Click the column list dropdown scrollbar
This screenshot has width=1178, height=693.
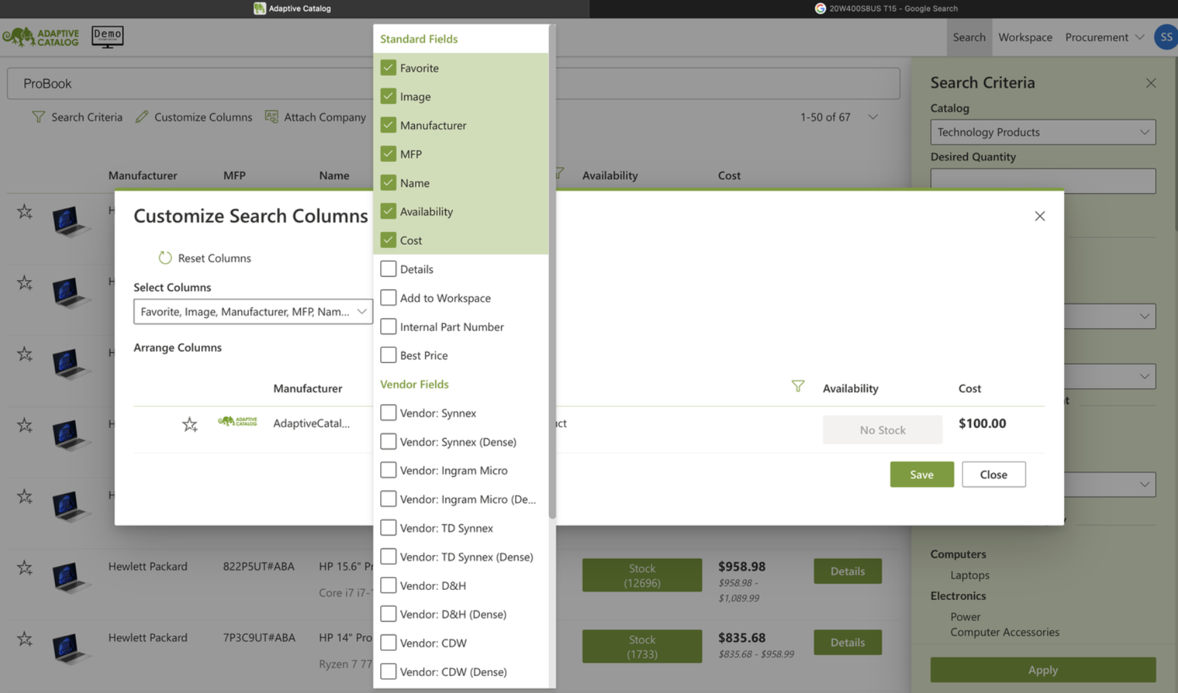552,271
